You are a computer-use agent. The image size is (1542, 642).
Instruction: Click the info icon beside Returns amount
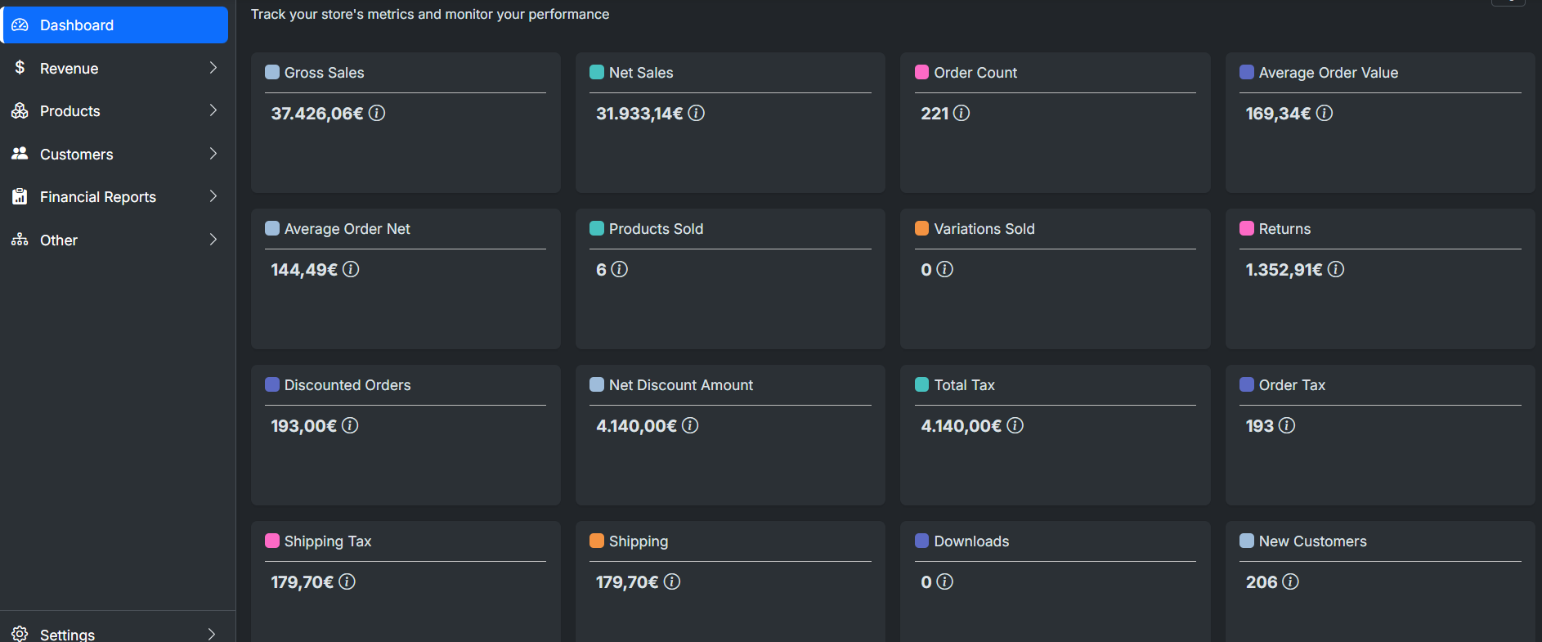1336,269
